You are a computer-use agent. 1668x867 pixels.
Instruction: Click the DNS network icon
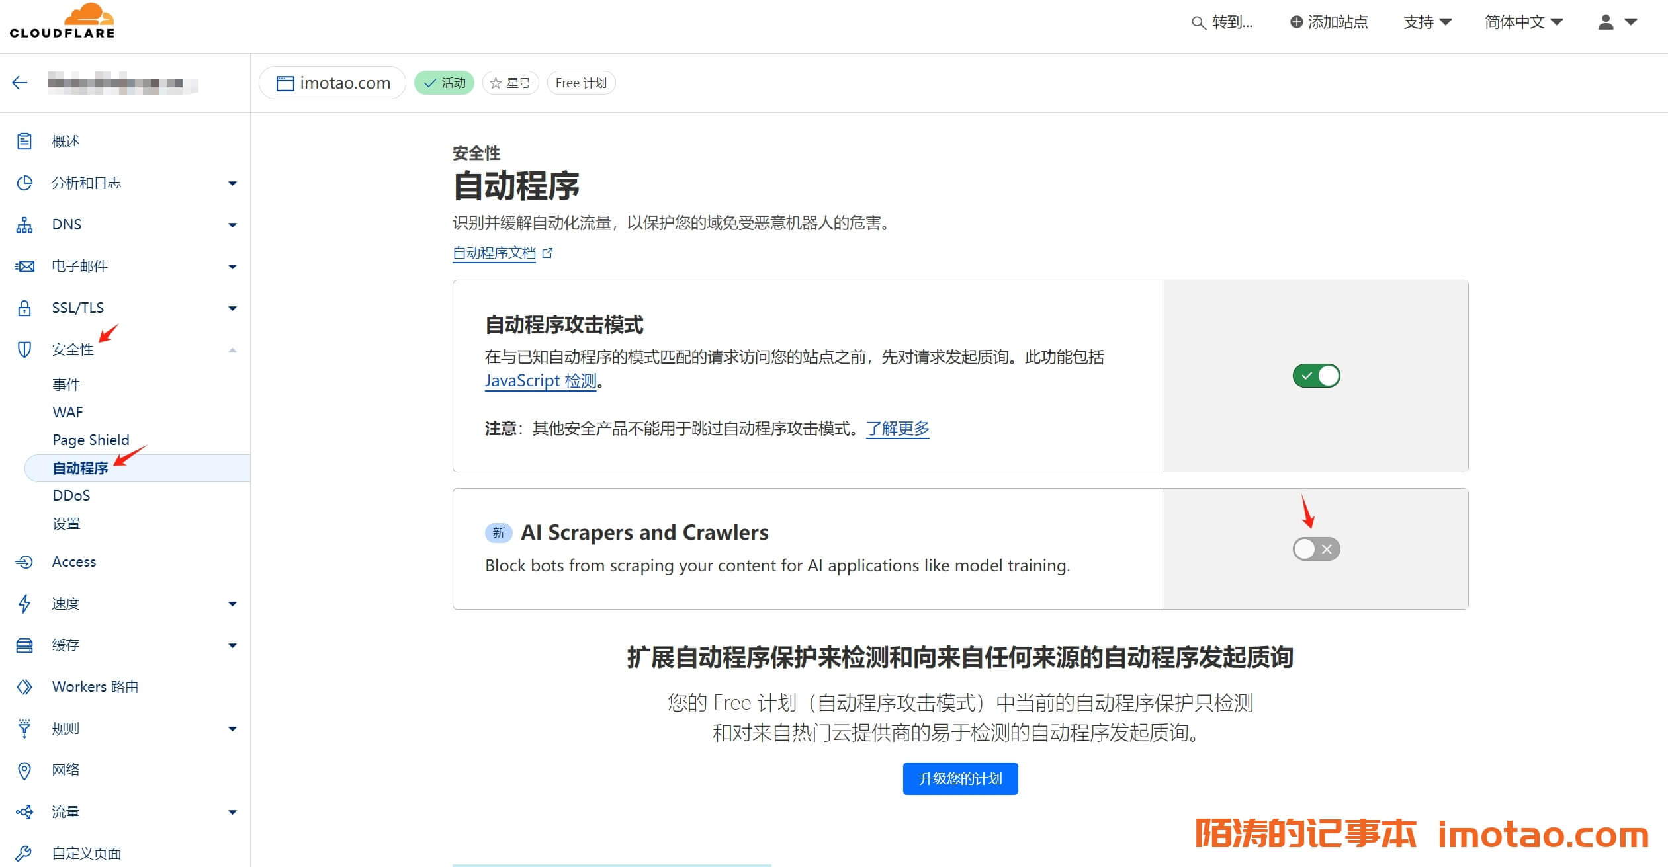(x=24, y=225)
